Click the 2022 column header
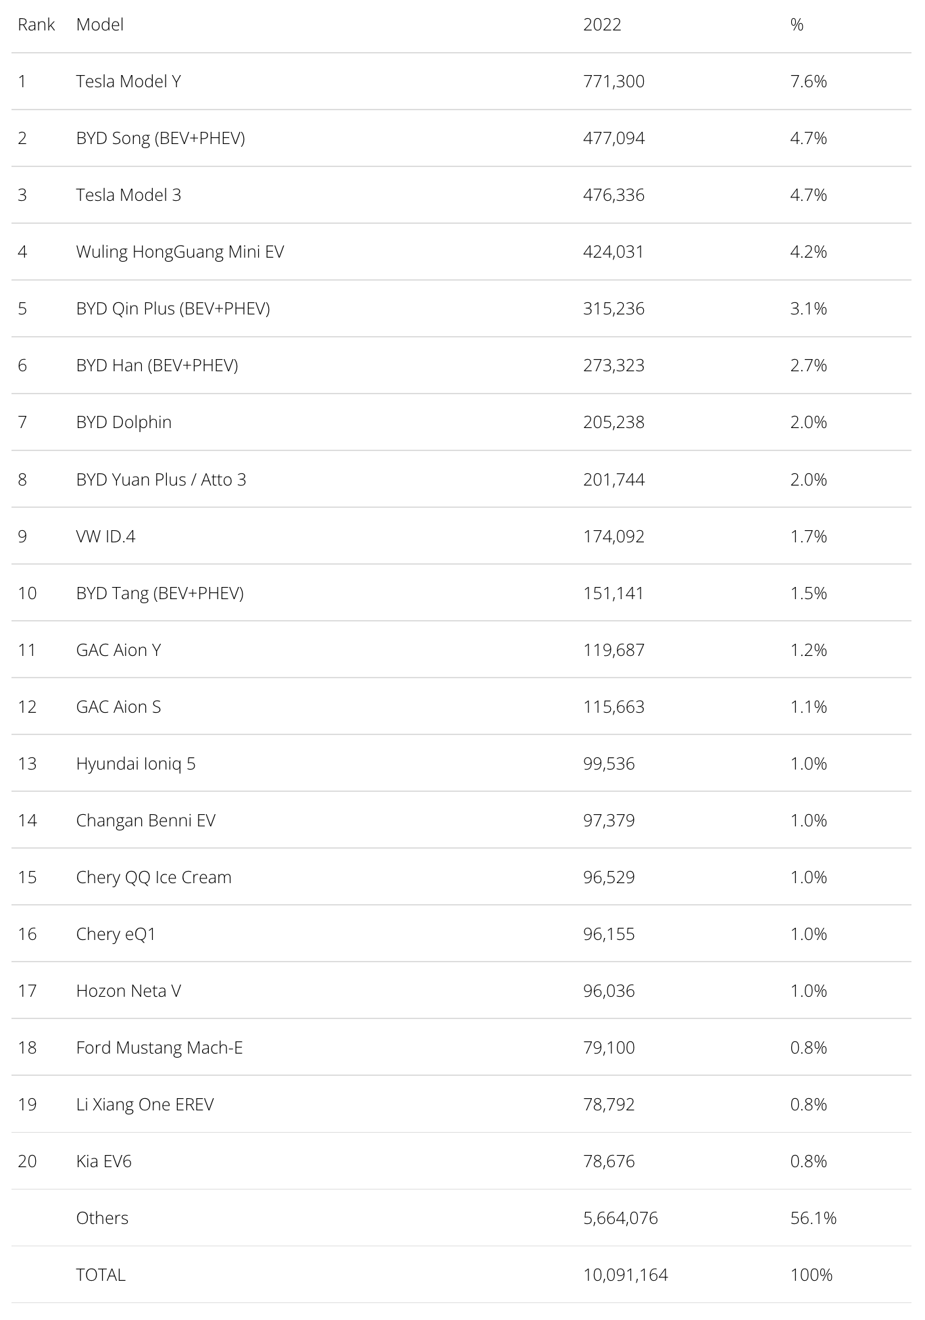This screenshot has height=1320, width=925. [602, 24]
